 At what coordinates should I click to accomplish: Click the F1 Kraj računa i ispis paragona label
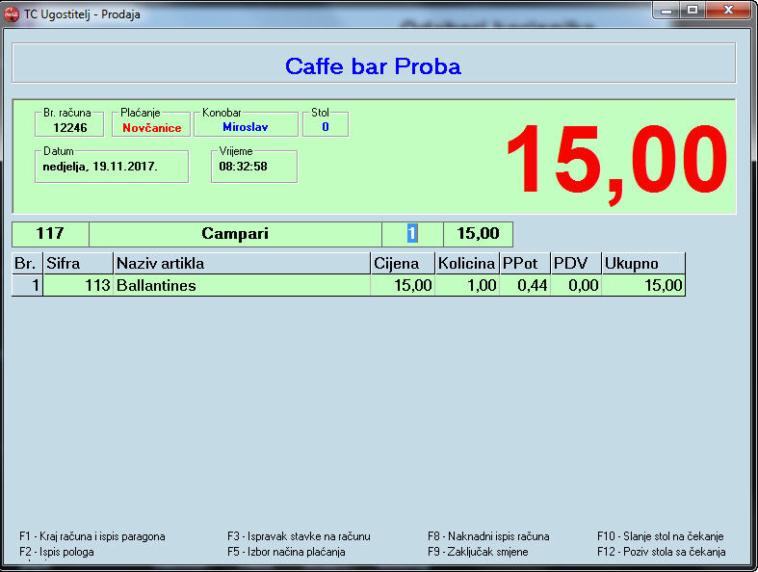[x=92, y=536]
